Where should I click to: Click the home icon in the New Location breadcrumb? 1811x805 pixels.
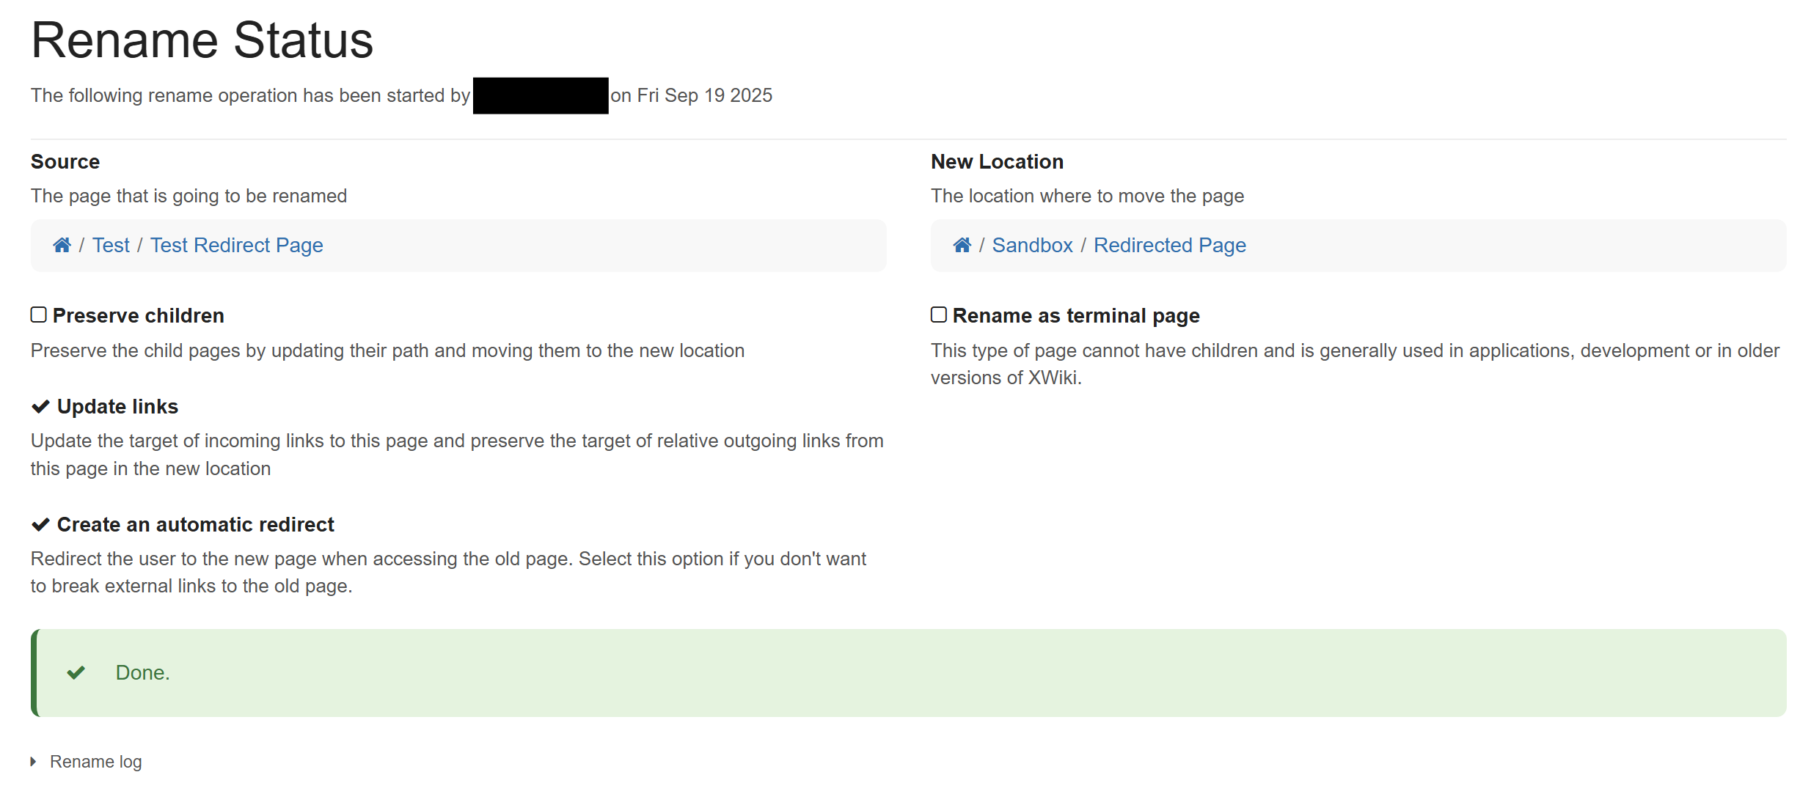point(962,245)
